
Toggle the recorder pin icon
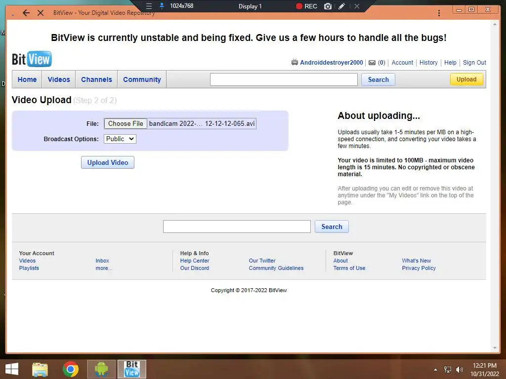click(x=162, y=6)
